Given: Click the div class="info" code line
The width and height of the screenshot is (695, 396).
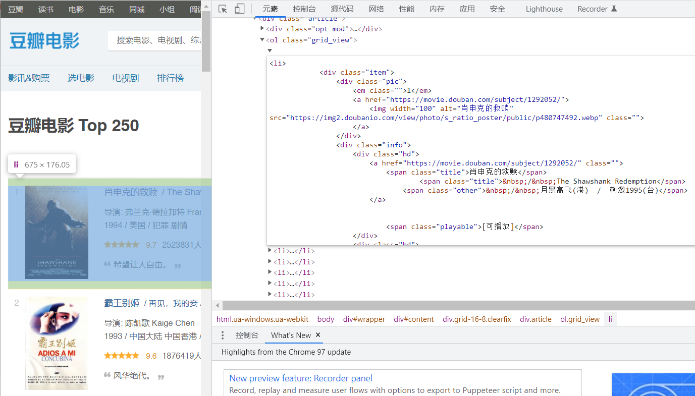Looking at the screenshot, I should click(374, 145).
